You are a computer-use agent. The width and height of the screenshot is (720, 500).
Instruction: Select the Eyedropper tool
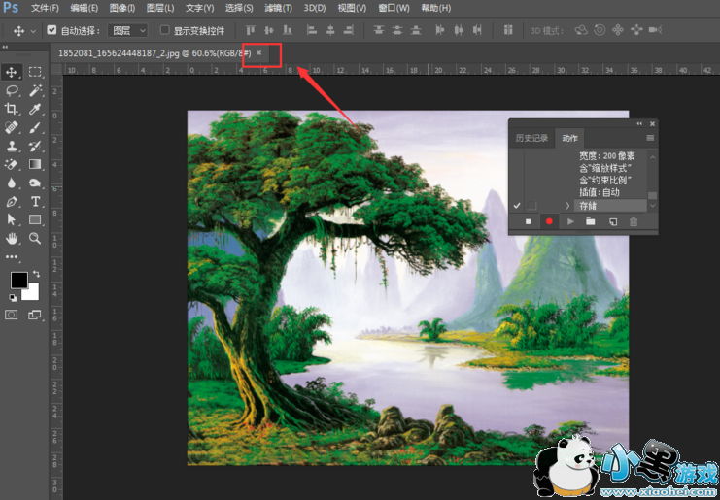click(x=35, y=109)
